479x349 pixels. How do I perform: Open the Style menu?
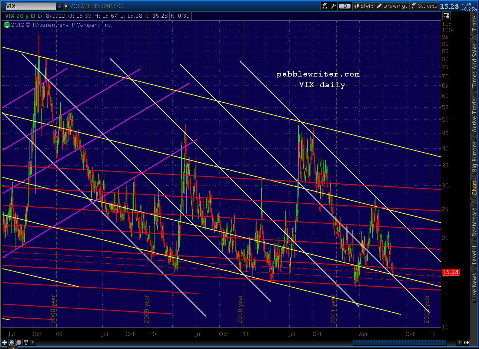pyautogui.click(x=363, y=6)
